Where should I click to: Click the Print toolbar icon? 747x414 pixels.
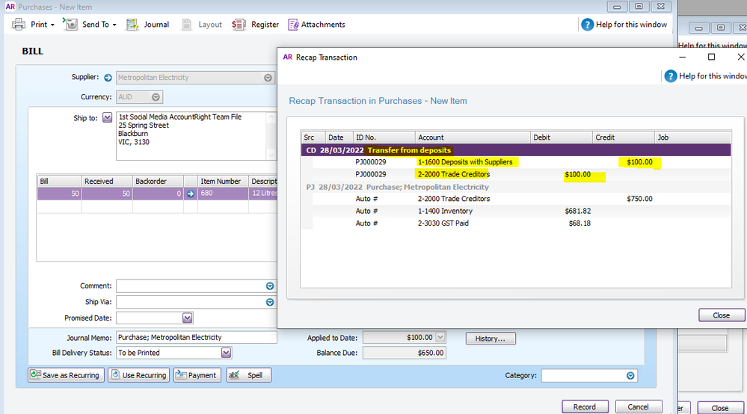pyautogui.click(x=19, y=25)
